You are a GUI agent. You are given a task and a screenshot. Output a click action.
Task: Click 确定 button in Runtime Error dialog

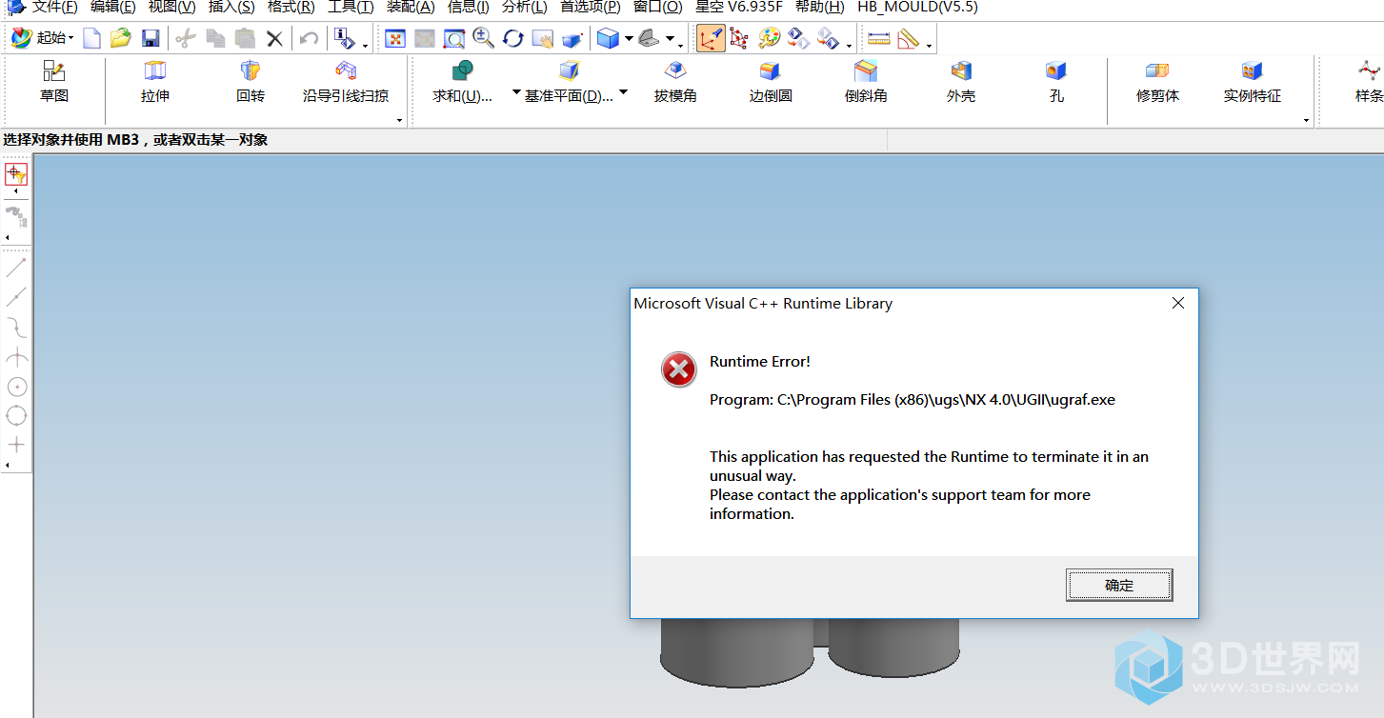pyautogui.click(x=1119, y=586)
